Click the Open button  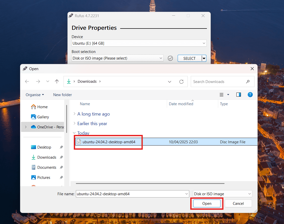(207, 204)
